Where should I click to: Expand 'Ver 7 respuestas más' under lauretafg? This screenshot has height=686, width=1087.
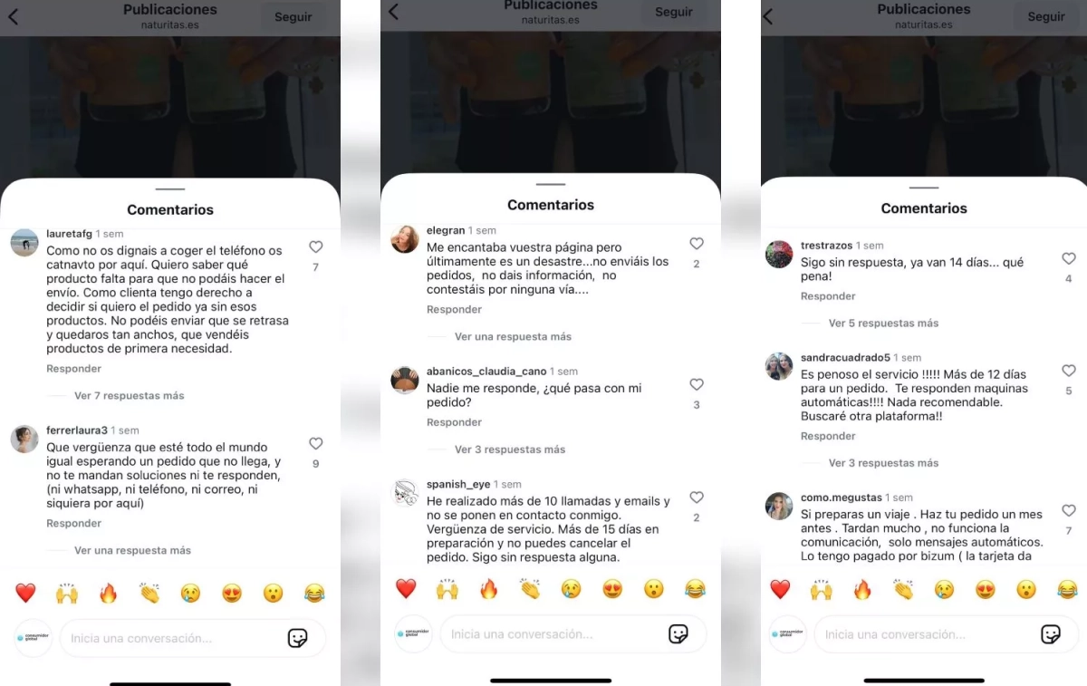click(x=130, y=396)
